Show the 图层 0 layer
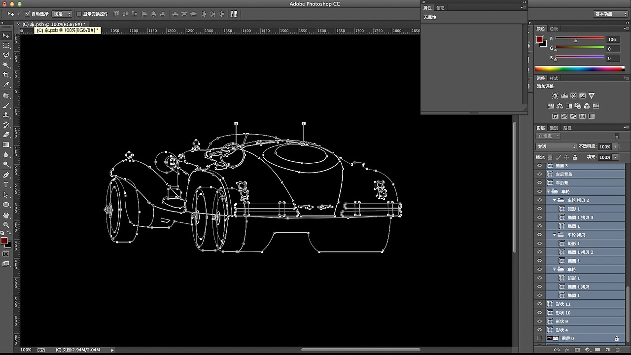The width and height of the screenshot is (631, 355). 539,339
